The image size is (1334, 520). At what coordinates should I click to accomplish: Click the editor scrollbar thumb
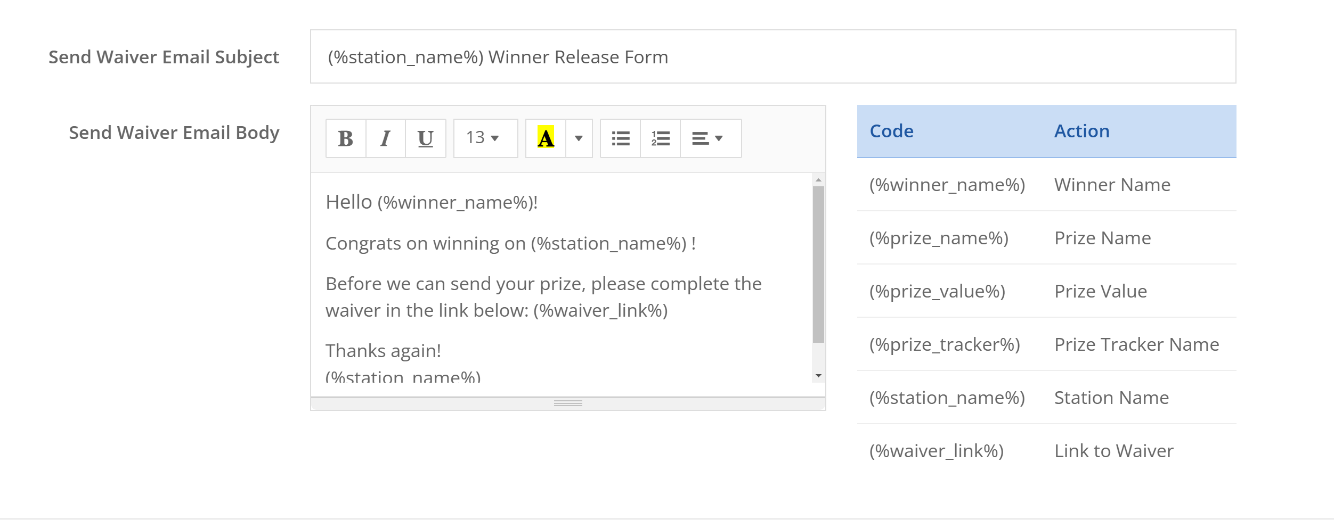[x=818, y=263]
